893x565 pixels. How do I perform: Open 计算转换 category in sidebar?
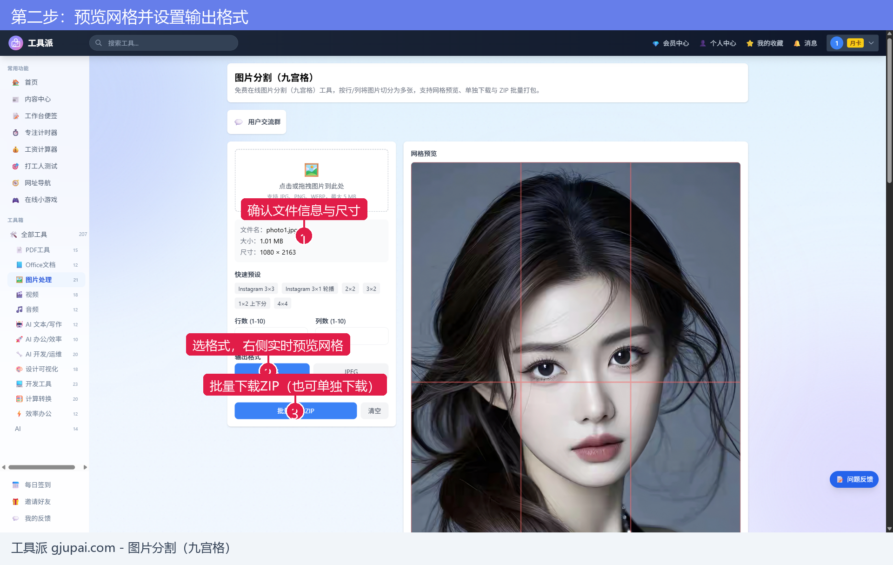tap(47, 399)
